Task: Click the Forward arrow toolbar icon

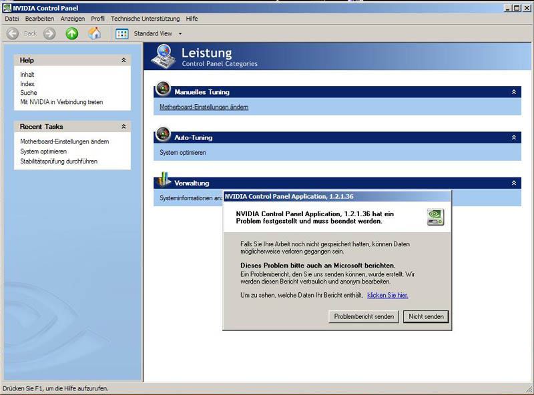Action: (49, 33)
